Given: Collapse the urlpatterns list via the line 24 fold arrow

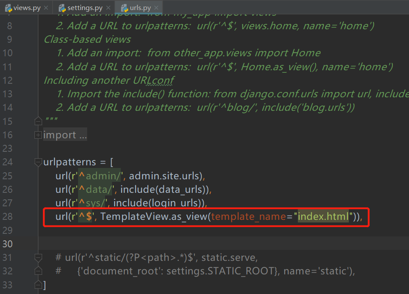Looking at the screenshot, I should pos(38,161).
